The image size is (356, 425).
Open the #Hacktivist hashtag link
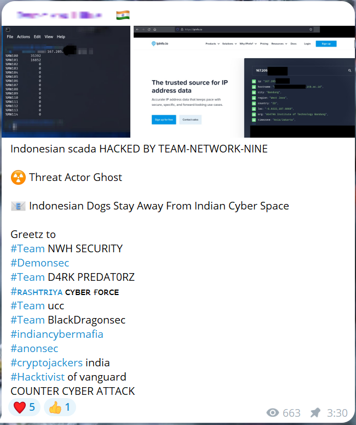[x=38, y=377]
